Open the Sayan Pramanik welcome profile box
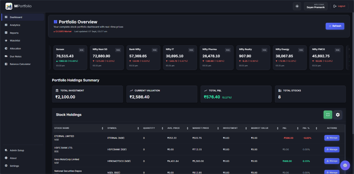 [315, 6]
